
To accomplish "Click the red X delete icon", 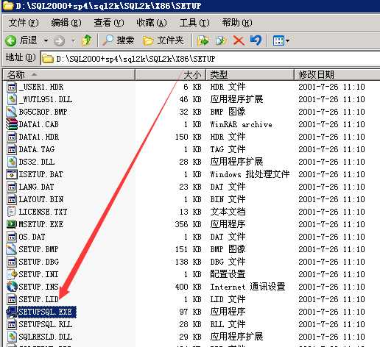I will coord(239,40).
